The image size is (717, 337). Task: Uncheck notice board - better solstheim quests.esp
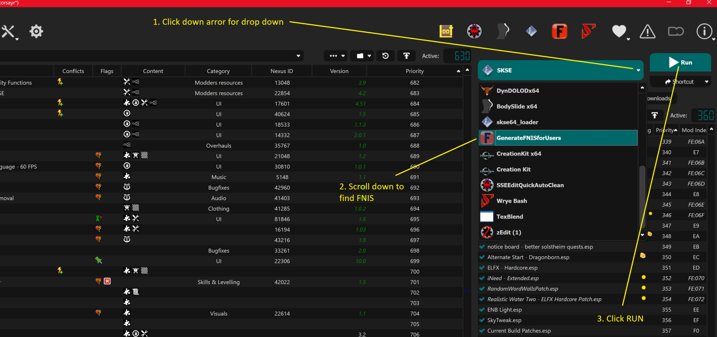pyautogui.click(x=482, y=247)
